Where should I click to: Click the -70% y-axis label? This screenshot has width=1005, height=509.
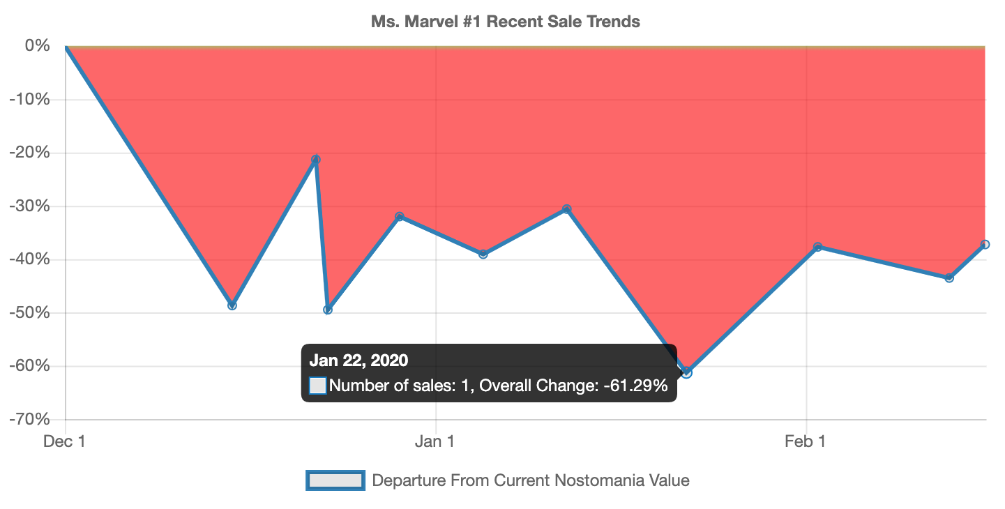[29, 419]
